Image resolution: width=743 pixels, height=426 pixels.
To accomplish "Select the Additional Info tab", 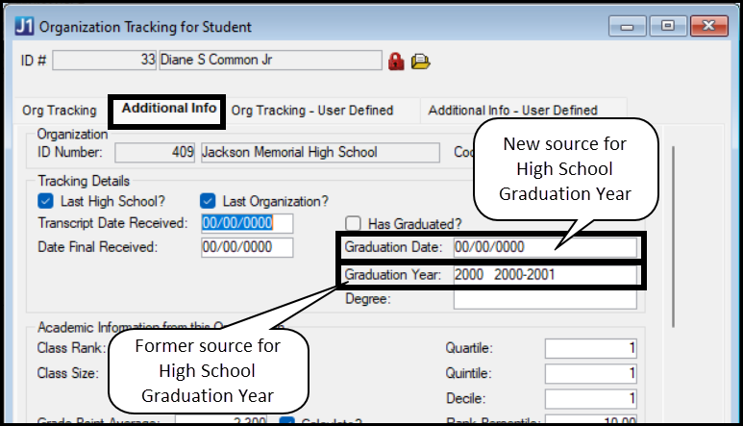I will tap(169, 109).
